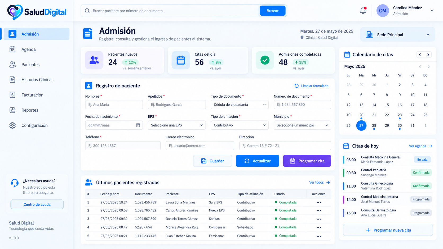The height and width of the screenshot is (249, 443).
Task: Click the Guardar button
Action: pyautogui.click(x=212, y=161)
